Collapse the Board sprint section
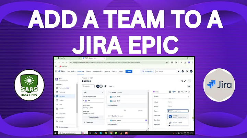 click(x=111, y=93)
